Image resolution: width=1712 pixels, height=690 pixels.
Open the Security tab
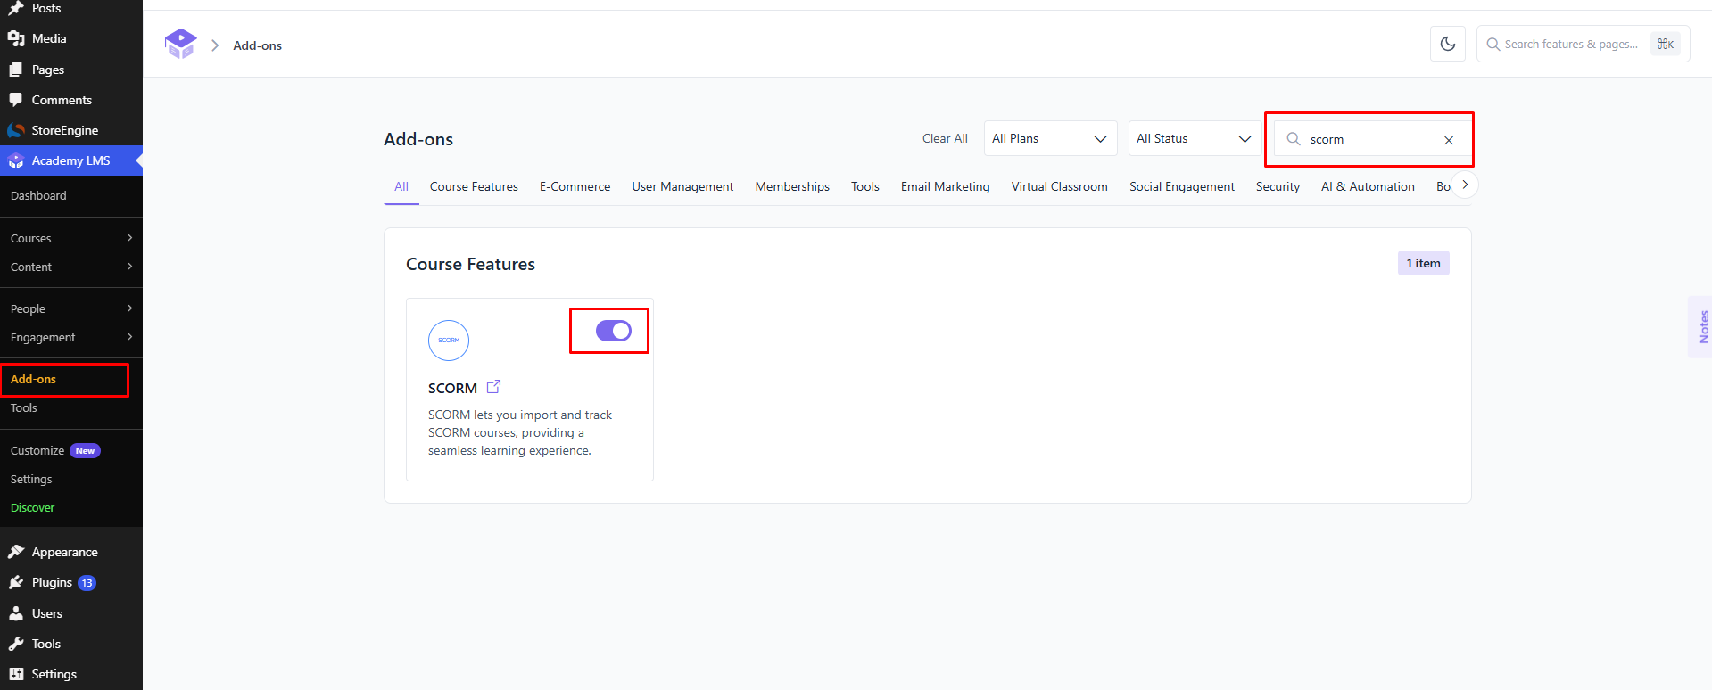[1278, 186]
